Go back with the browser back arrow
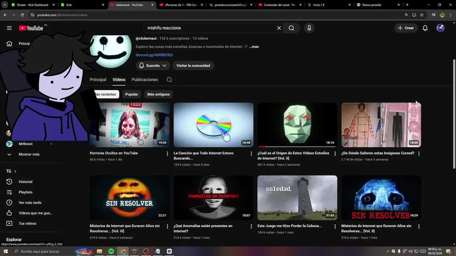The image size is (456, 256). (5, 15)
